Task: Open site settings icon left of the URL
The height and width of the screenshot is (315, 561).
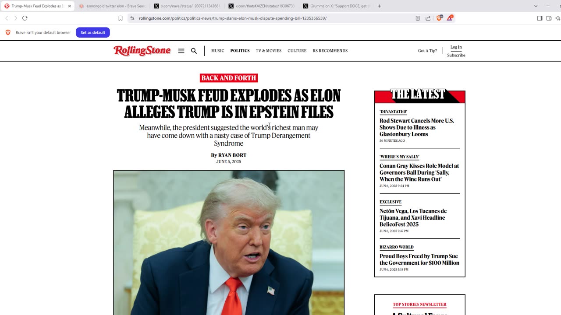Action: click(132, 18)
